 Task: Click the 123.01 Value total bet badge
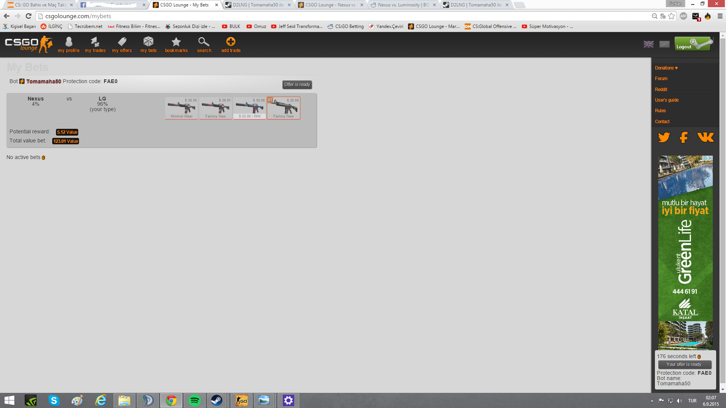(x=65, y=141)
